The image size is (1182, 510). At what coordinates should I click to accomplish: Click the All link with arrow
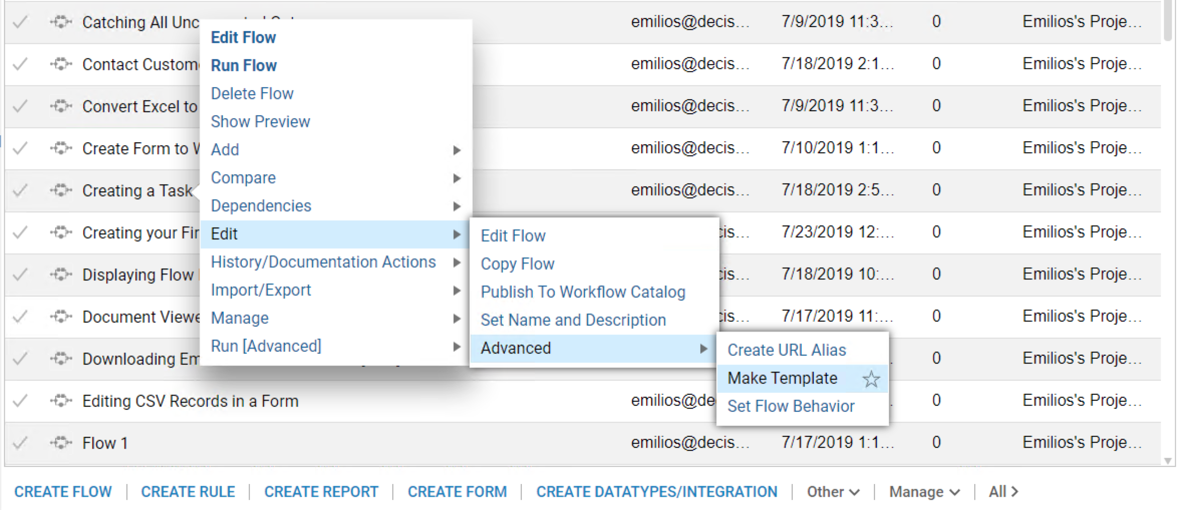pyautogui.click(x=1003, y=492)
